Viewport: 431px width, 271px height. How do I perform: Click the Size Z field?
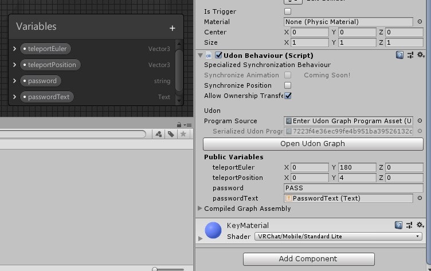point(404,42)
